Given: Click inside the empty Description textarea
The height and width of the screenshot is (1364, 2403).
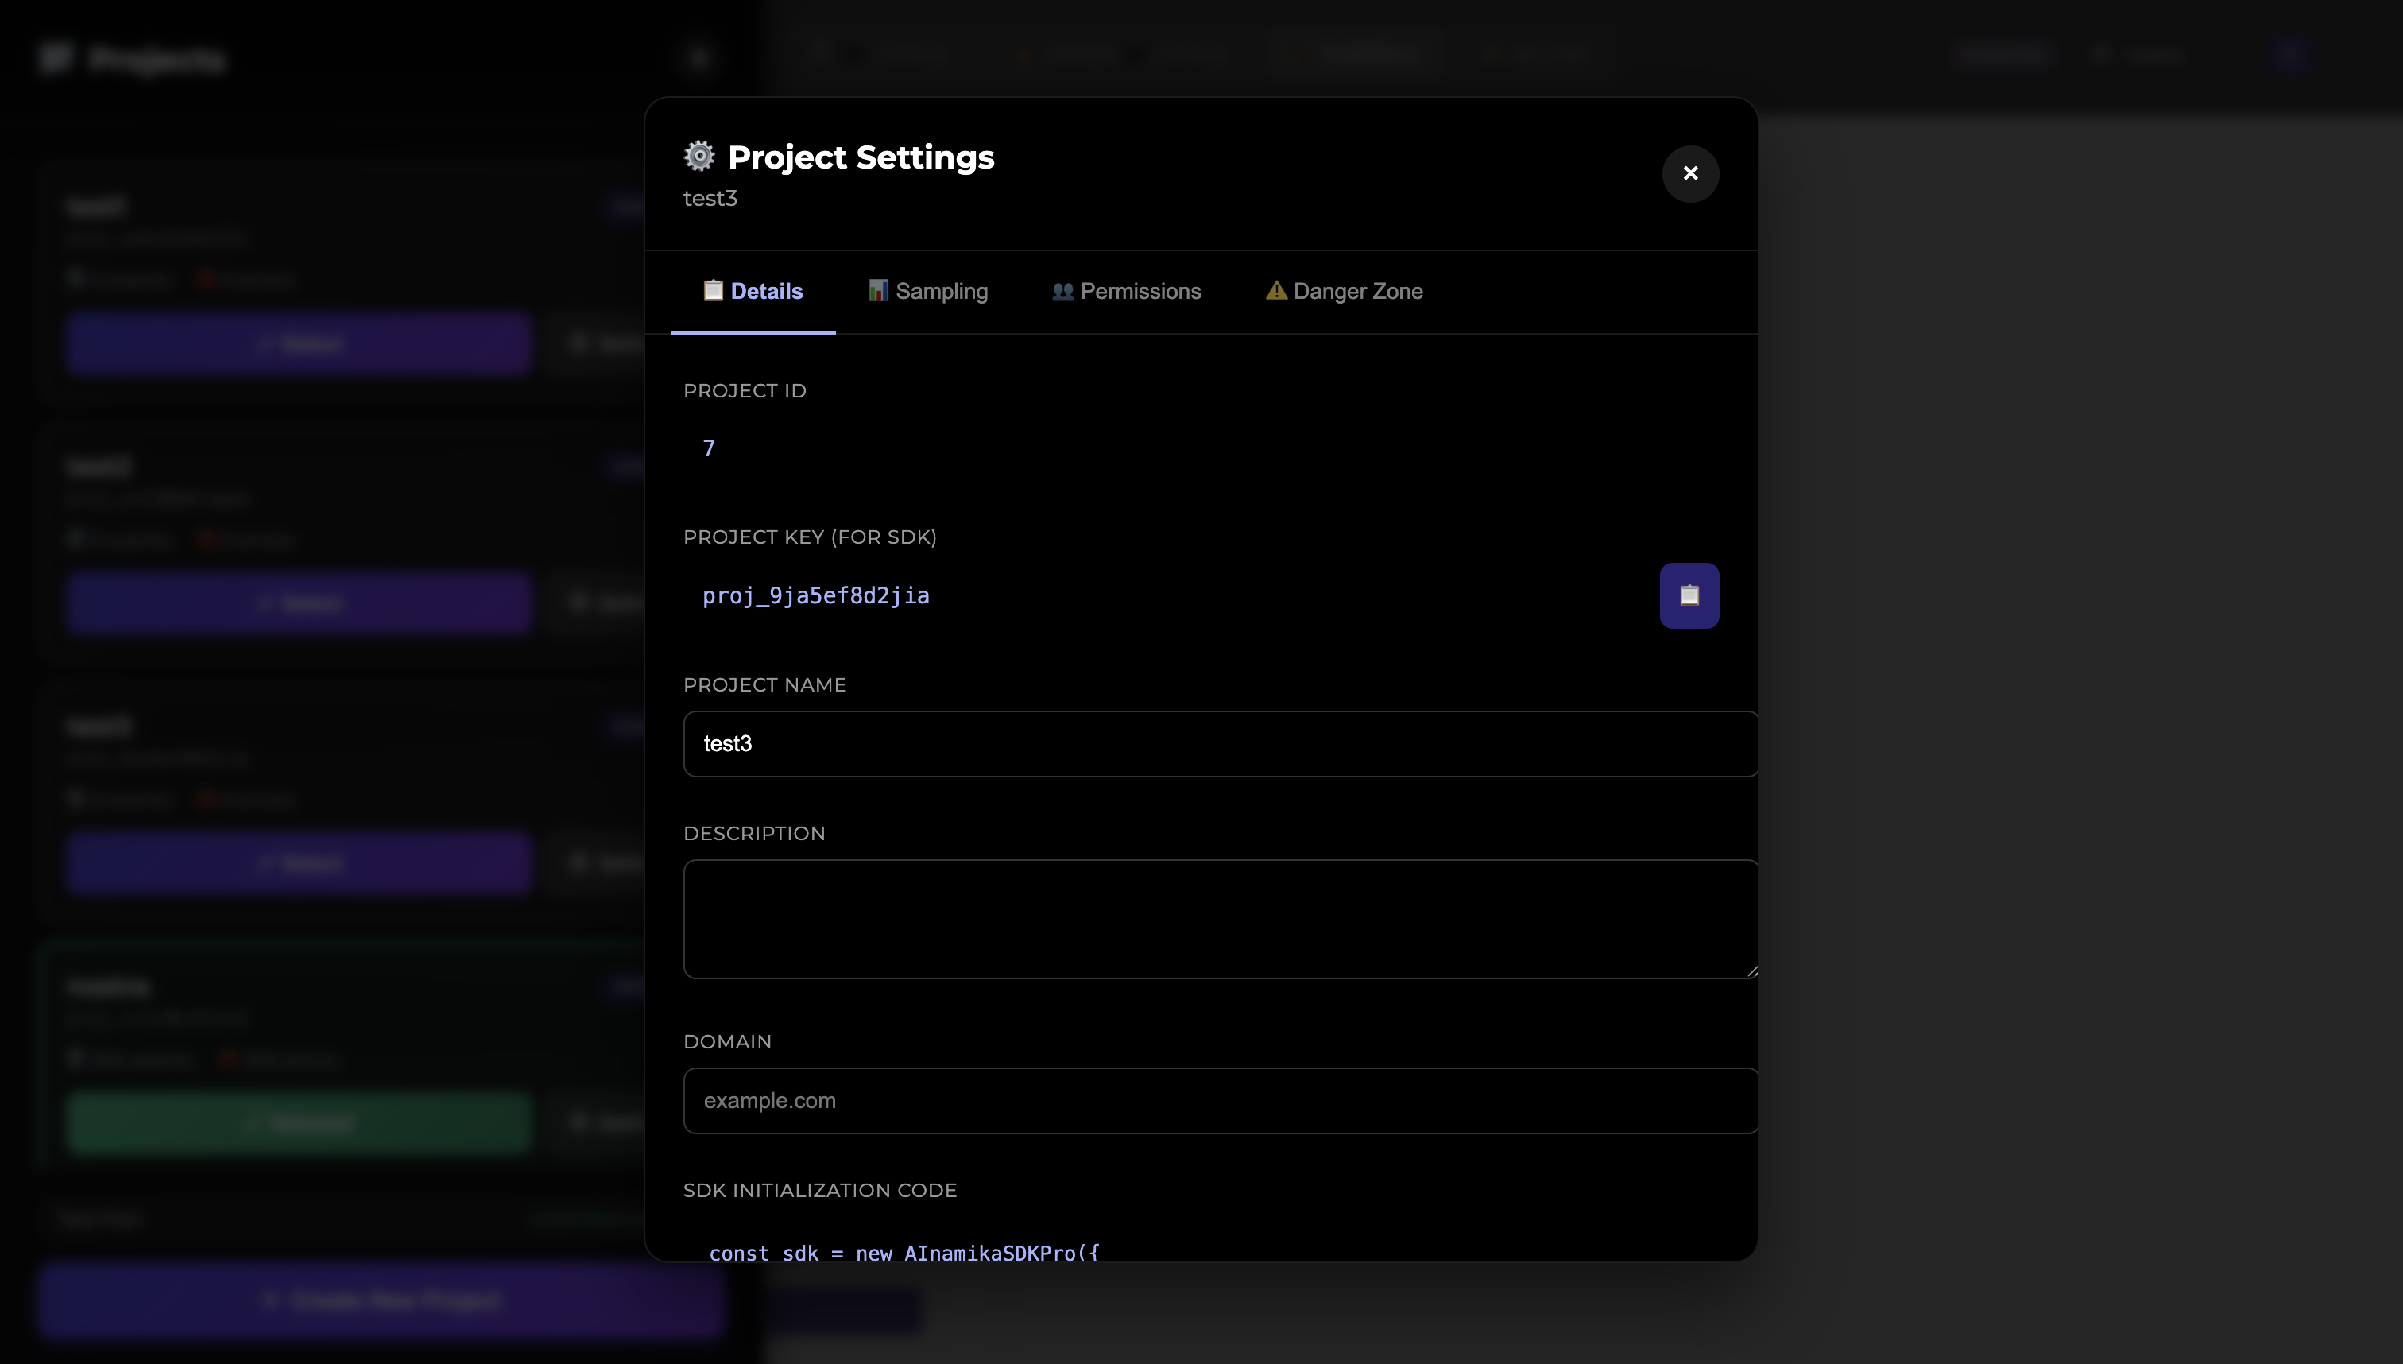Looking at the screenshot, I should click(1218, 918).
